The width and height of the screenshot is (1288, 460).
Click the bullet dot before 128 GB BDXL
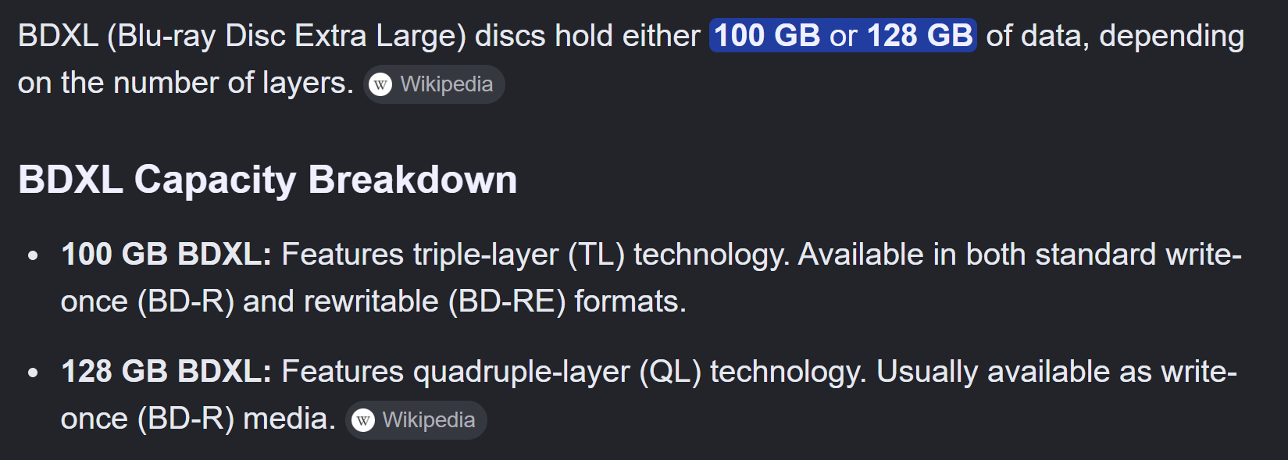pyautogui.click(x=33, y=373)
